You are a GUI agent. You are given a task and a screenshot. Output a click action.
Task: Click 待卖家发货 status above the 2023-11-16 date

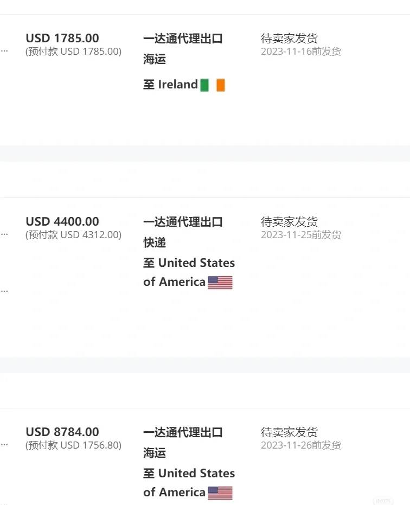pos(289,38)
